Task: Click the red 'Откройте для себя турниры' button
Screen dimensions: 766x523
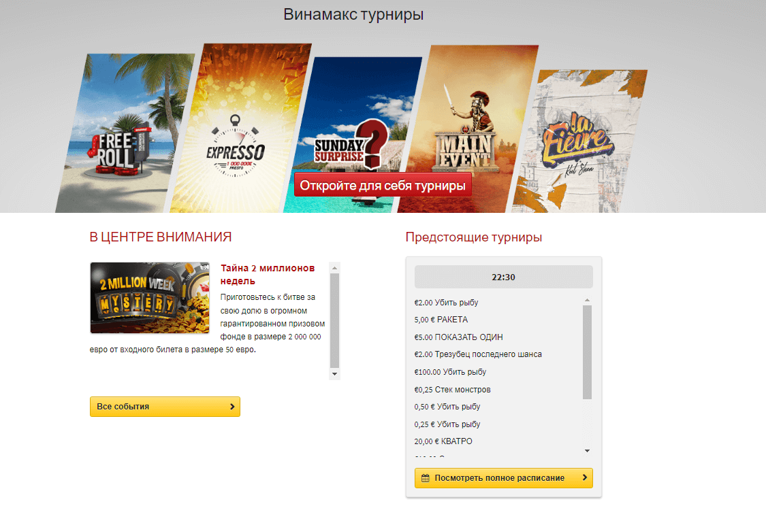Action: pos(383,186)
